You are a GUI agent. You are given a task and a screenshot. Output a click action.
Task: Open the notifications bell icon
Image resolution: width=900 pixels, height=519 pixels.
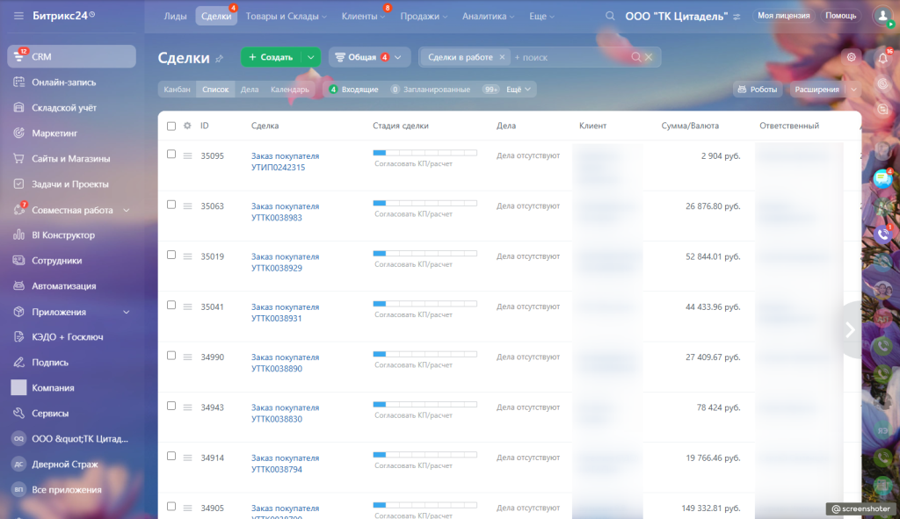coord(882,58)
